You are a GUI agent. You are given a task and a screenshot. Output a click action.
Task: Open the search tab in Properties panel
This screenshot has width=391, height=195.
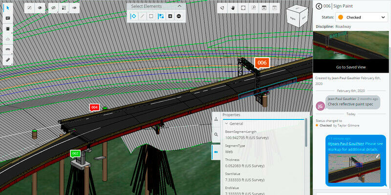216,135
